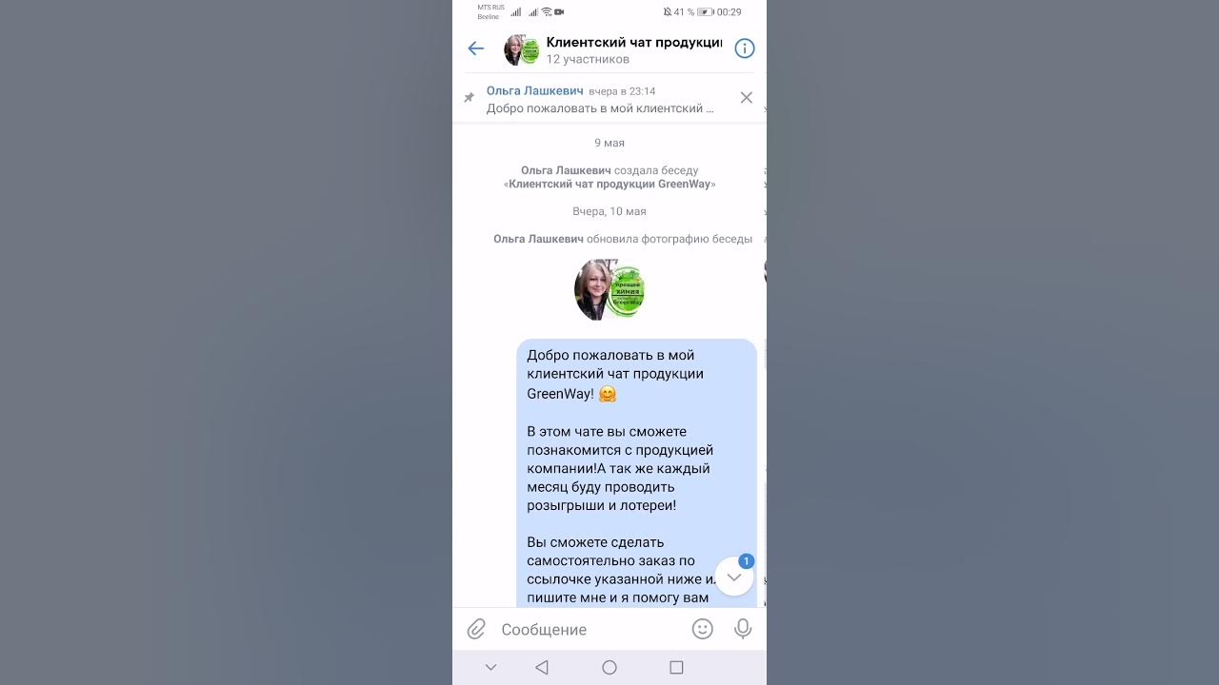Open the emoji smiley picker

(703, 629)
